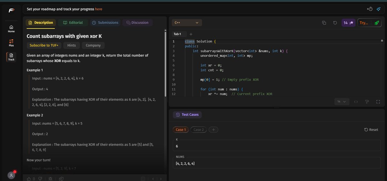Go to the next problem arrow
The width and height of the screenshot is (387, 181).
point(161,179)
